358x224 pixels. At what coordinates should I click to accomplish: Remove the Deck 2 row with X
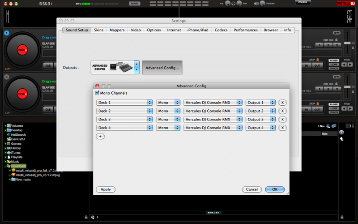point(282,111)
